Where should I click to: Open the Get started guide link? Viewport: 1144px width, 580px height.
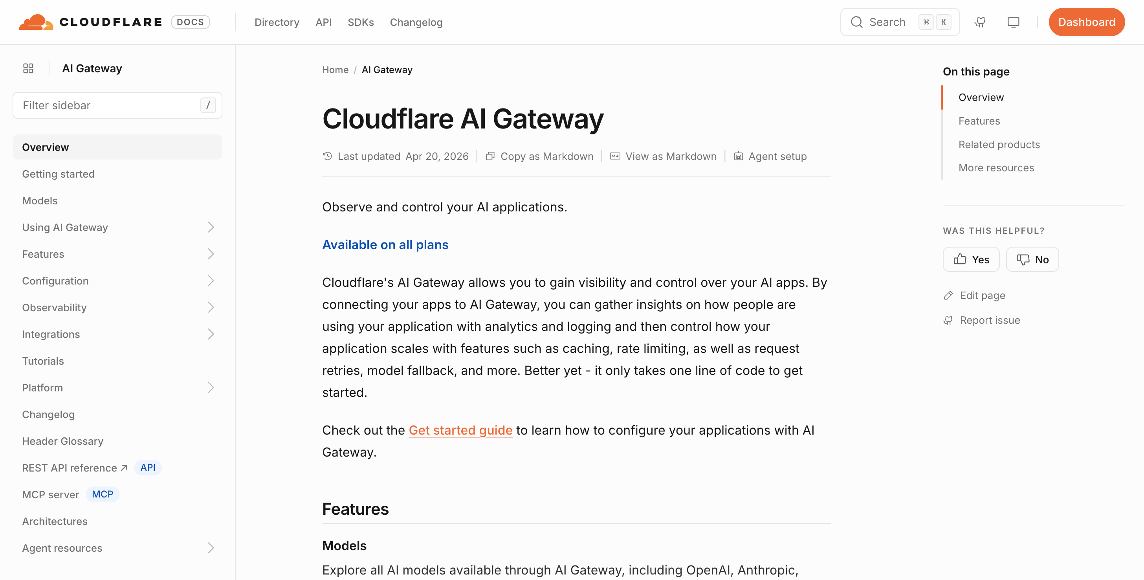click(x=460, y=430)
